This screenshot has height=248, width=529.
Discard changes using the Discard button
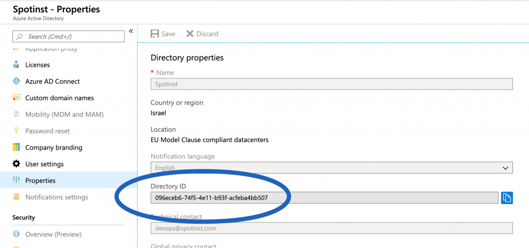(202, 34)
